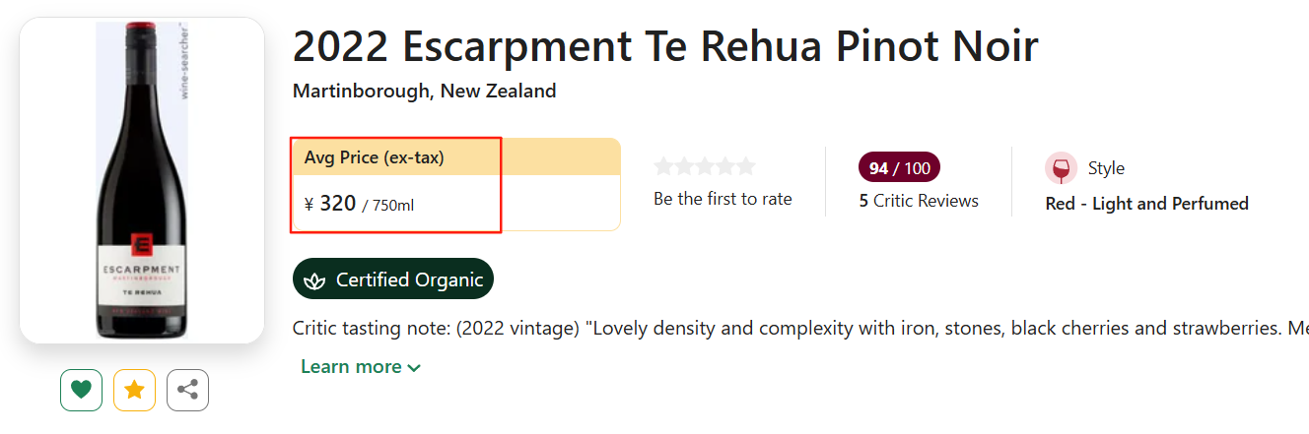
Task: Expand the Learn more chevron arrow
Action: coord(414,368)
